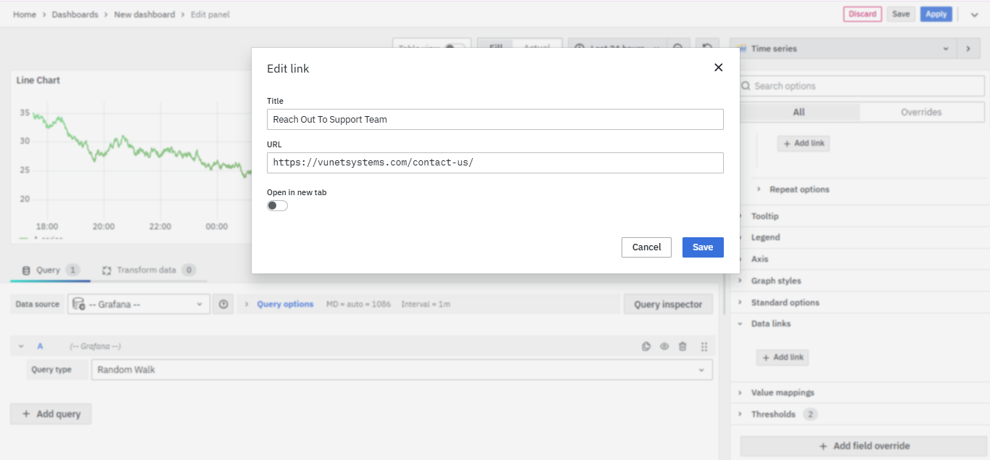Expand the Thresholds section

point(773,414)
